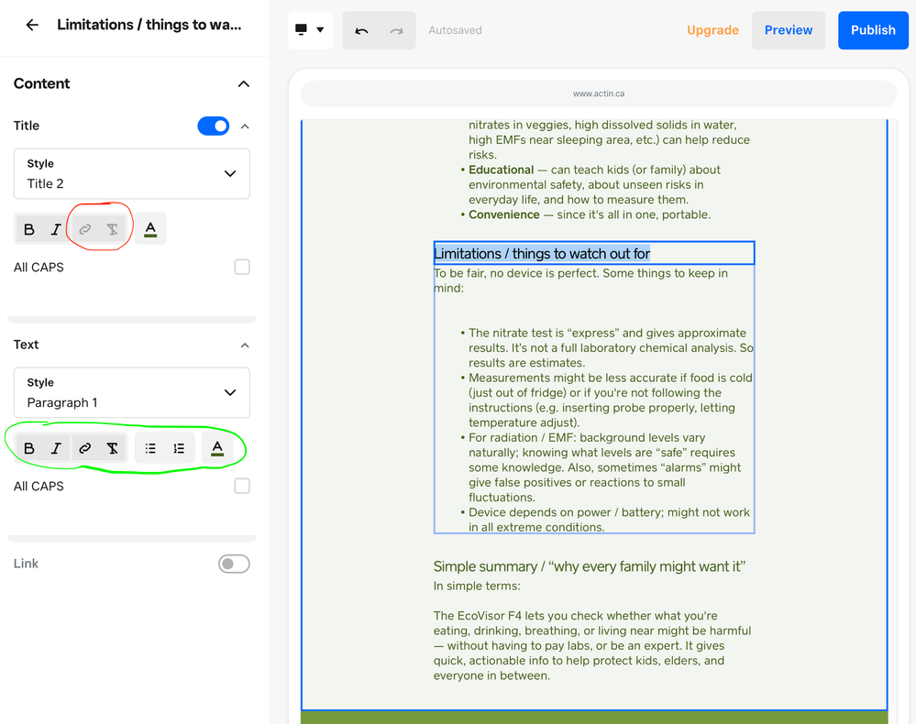Apply italic to the Title text

pos(56,229)
